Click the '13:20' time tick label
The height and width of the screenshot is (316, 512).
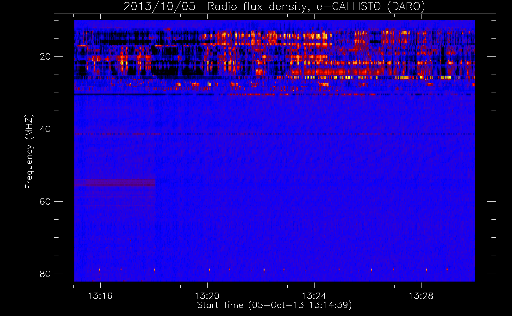pos(207,296)
